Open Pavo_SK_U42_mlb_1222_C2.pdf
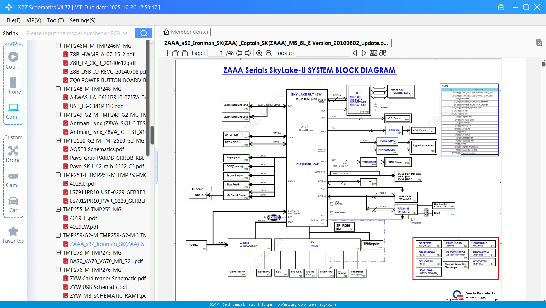Screen dimensions: 546x308 click(107, 166)
